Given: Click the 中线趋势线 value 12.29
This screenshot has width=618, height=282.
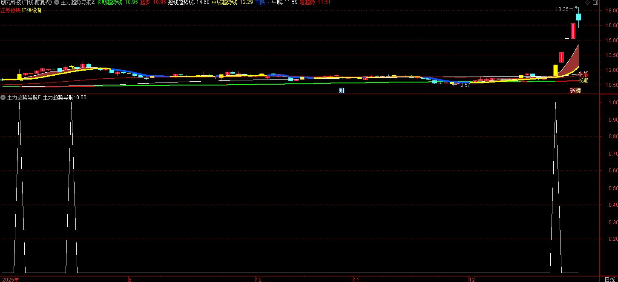Looking at the screenshot, I should pyautogui.click(x=246, y=3).
